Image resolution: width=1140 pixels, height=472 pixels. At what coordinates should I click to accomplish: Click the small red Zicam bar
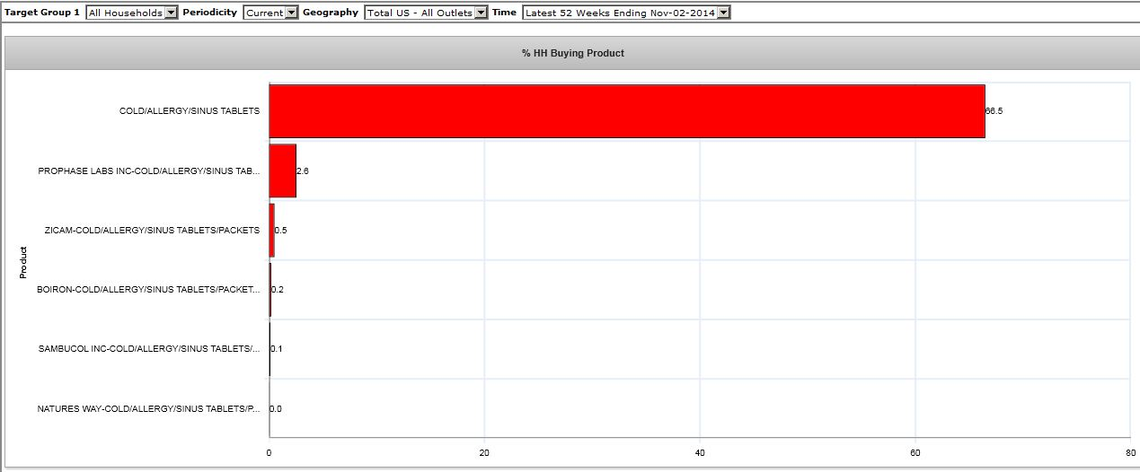tap(272, 230)
